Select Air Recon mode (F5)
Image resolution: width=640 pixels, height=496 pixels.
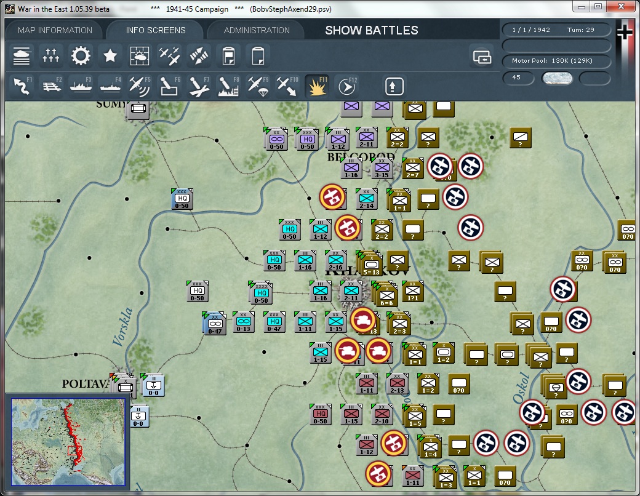coord(139,86)
